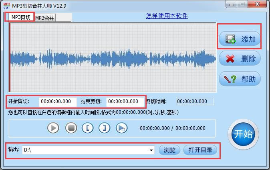Click the round 开始 (Start) button
The width and height of the screenshot is (270, 170).
[x=243, y=134]
